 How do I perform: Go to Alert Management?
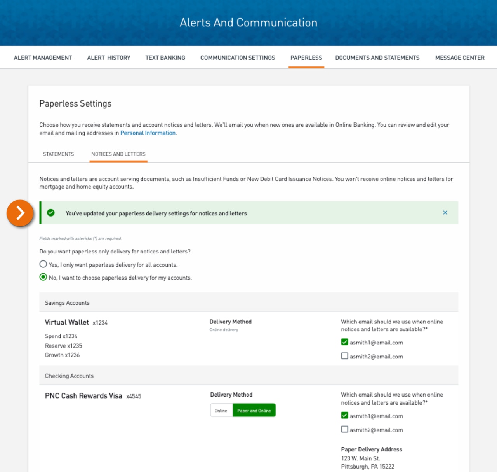(x=42, y=58)
